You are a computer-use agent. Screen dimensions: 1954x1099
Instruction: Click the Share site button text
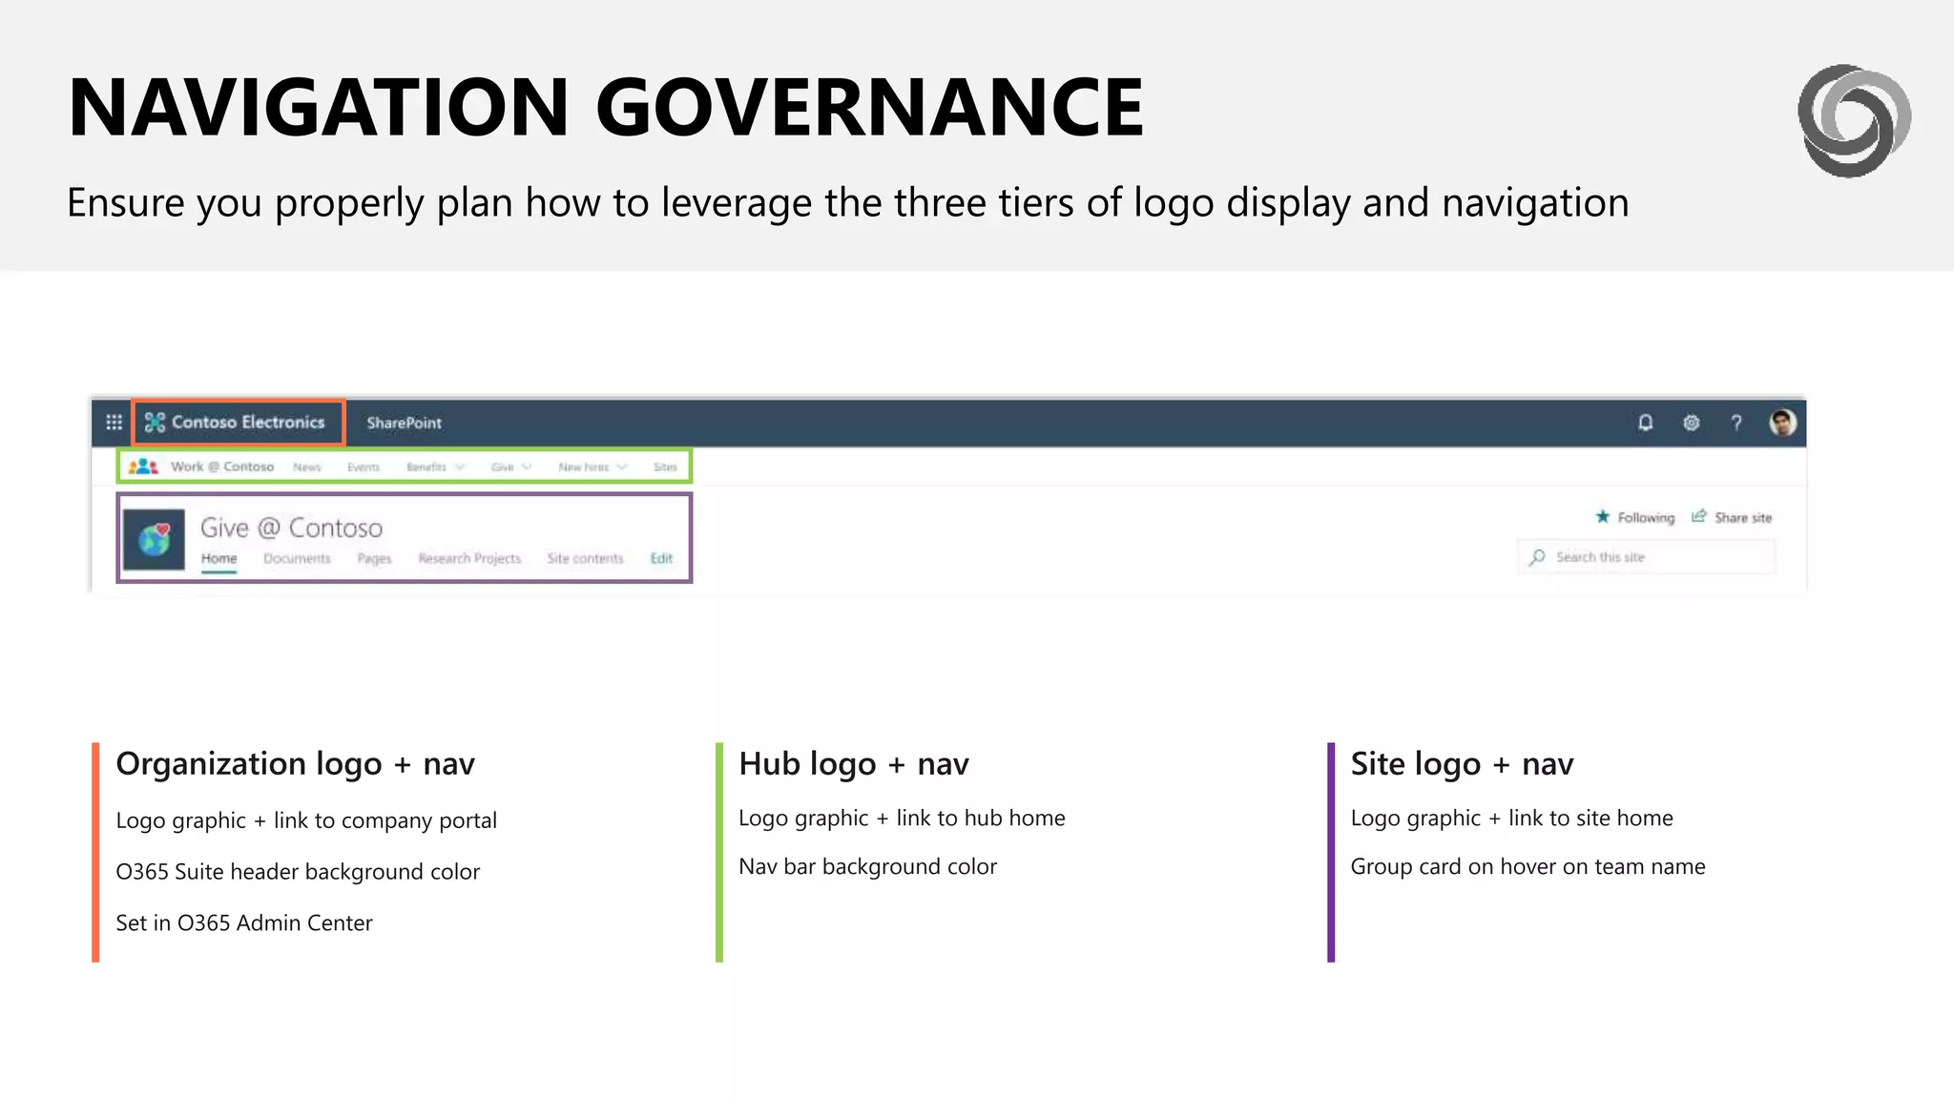(x=1743, y=517)
